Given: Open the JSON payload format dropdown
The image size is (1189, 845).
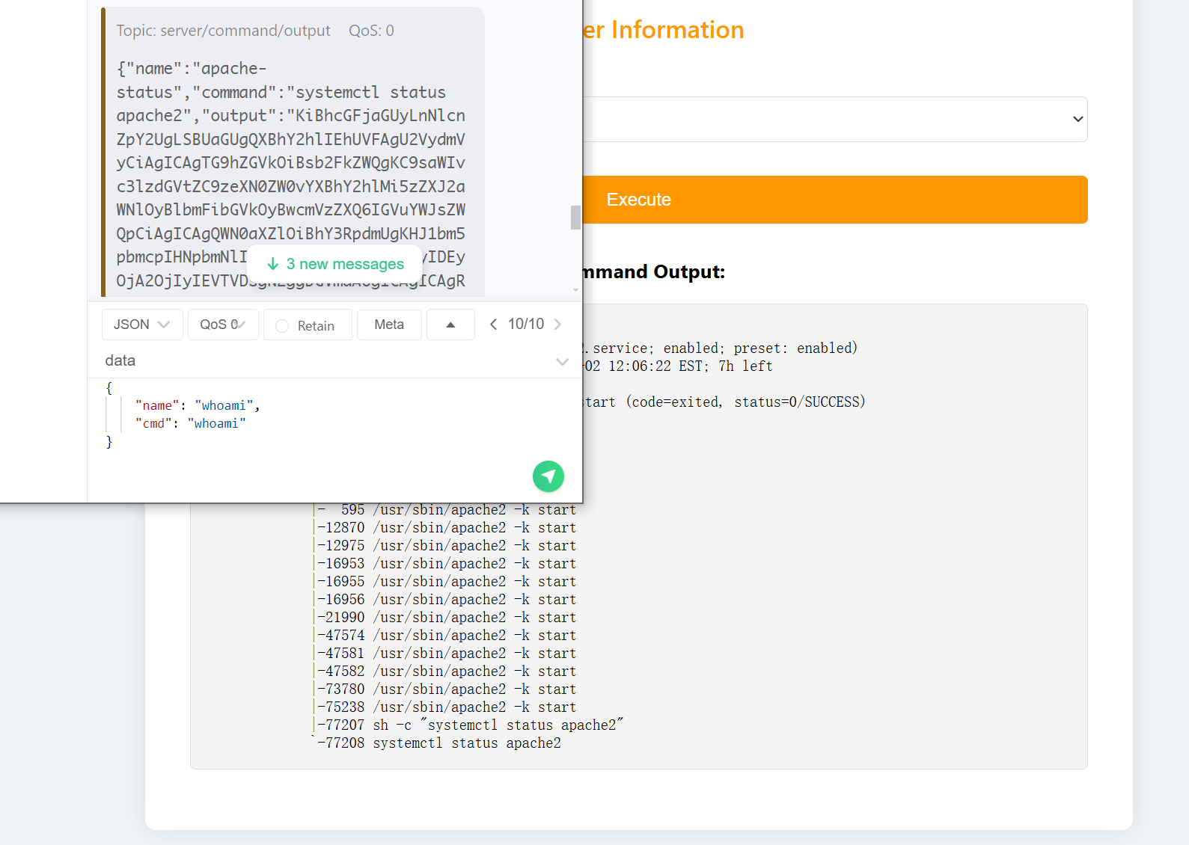Looking at the screenshot, I should tap(142, 325).
